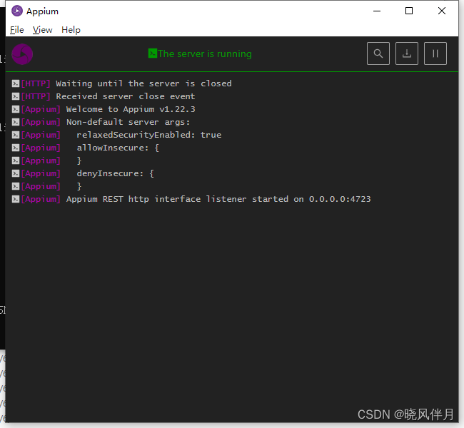Select log line 'Non-default server args:'
The image size is (464, 428).
pos(128,122)
